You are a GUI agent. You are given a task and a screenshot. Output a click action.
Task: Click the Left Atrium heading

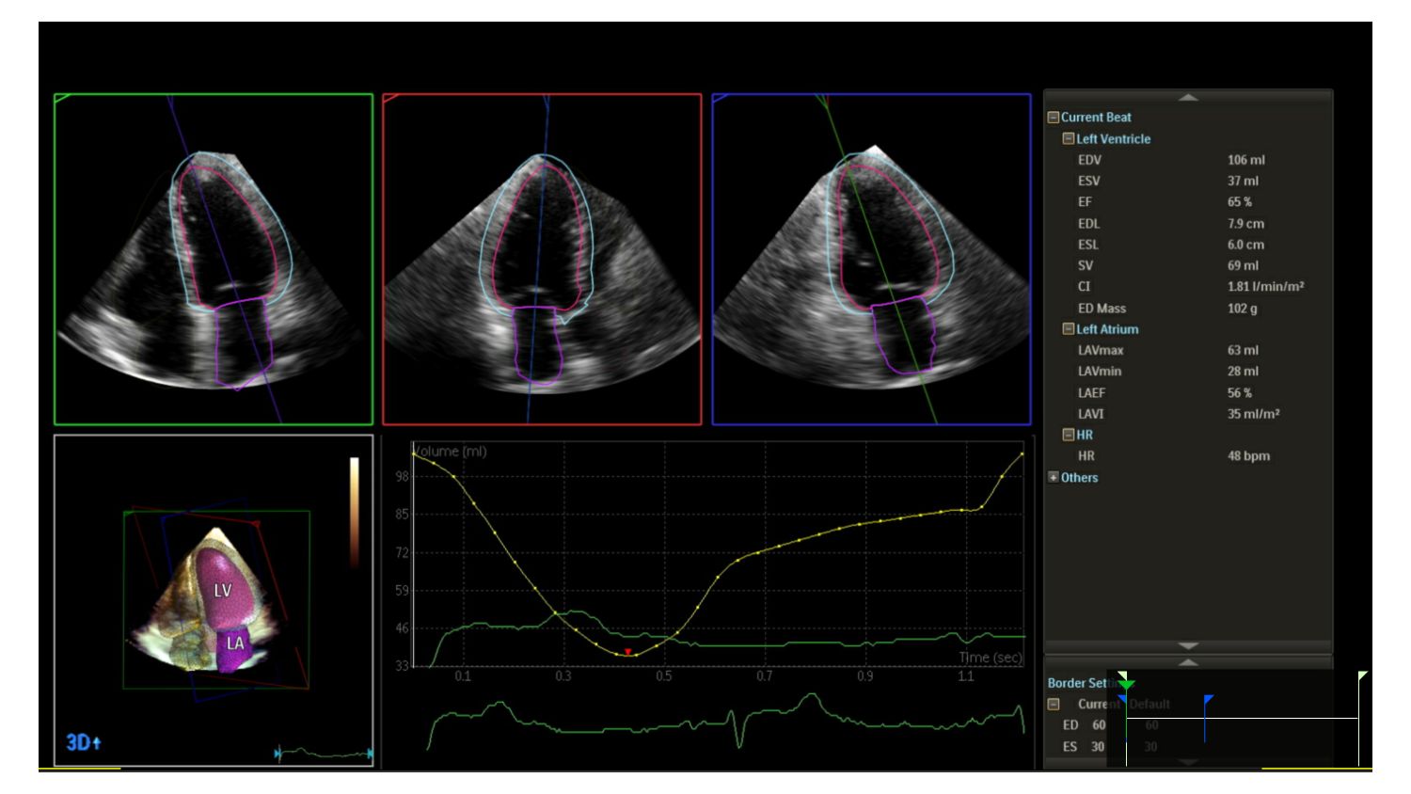1107,329
